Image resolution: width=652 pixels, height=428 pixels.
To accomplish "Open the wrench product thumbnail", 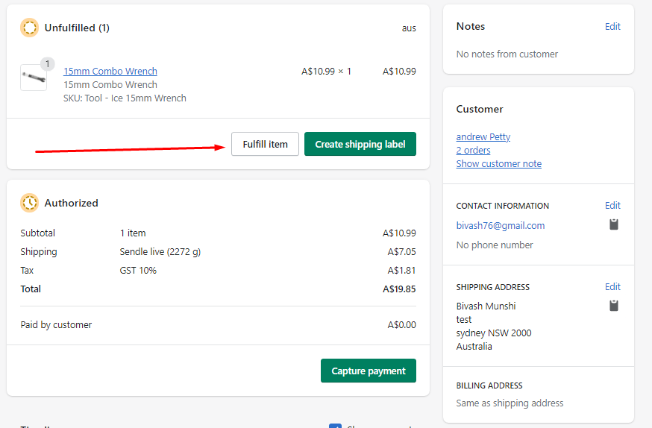I will pos(34,78).
